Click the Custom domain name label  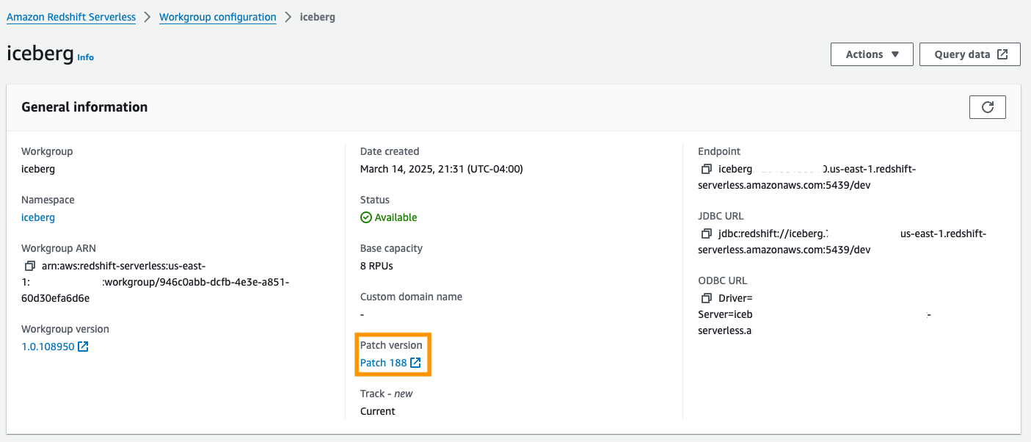pos(411,297)
